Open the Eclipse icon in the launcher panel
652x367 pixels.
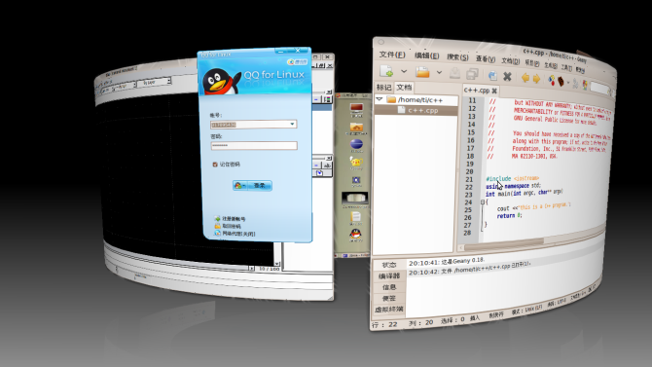click(x=356, y=144)
